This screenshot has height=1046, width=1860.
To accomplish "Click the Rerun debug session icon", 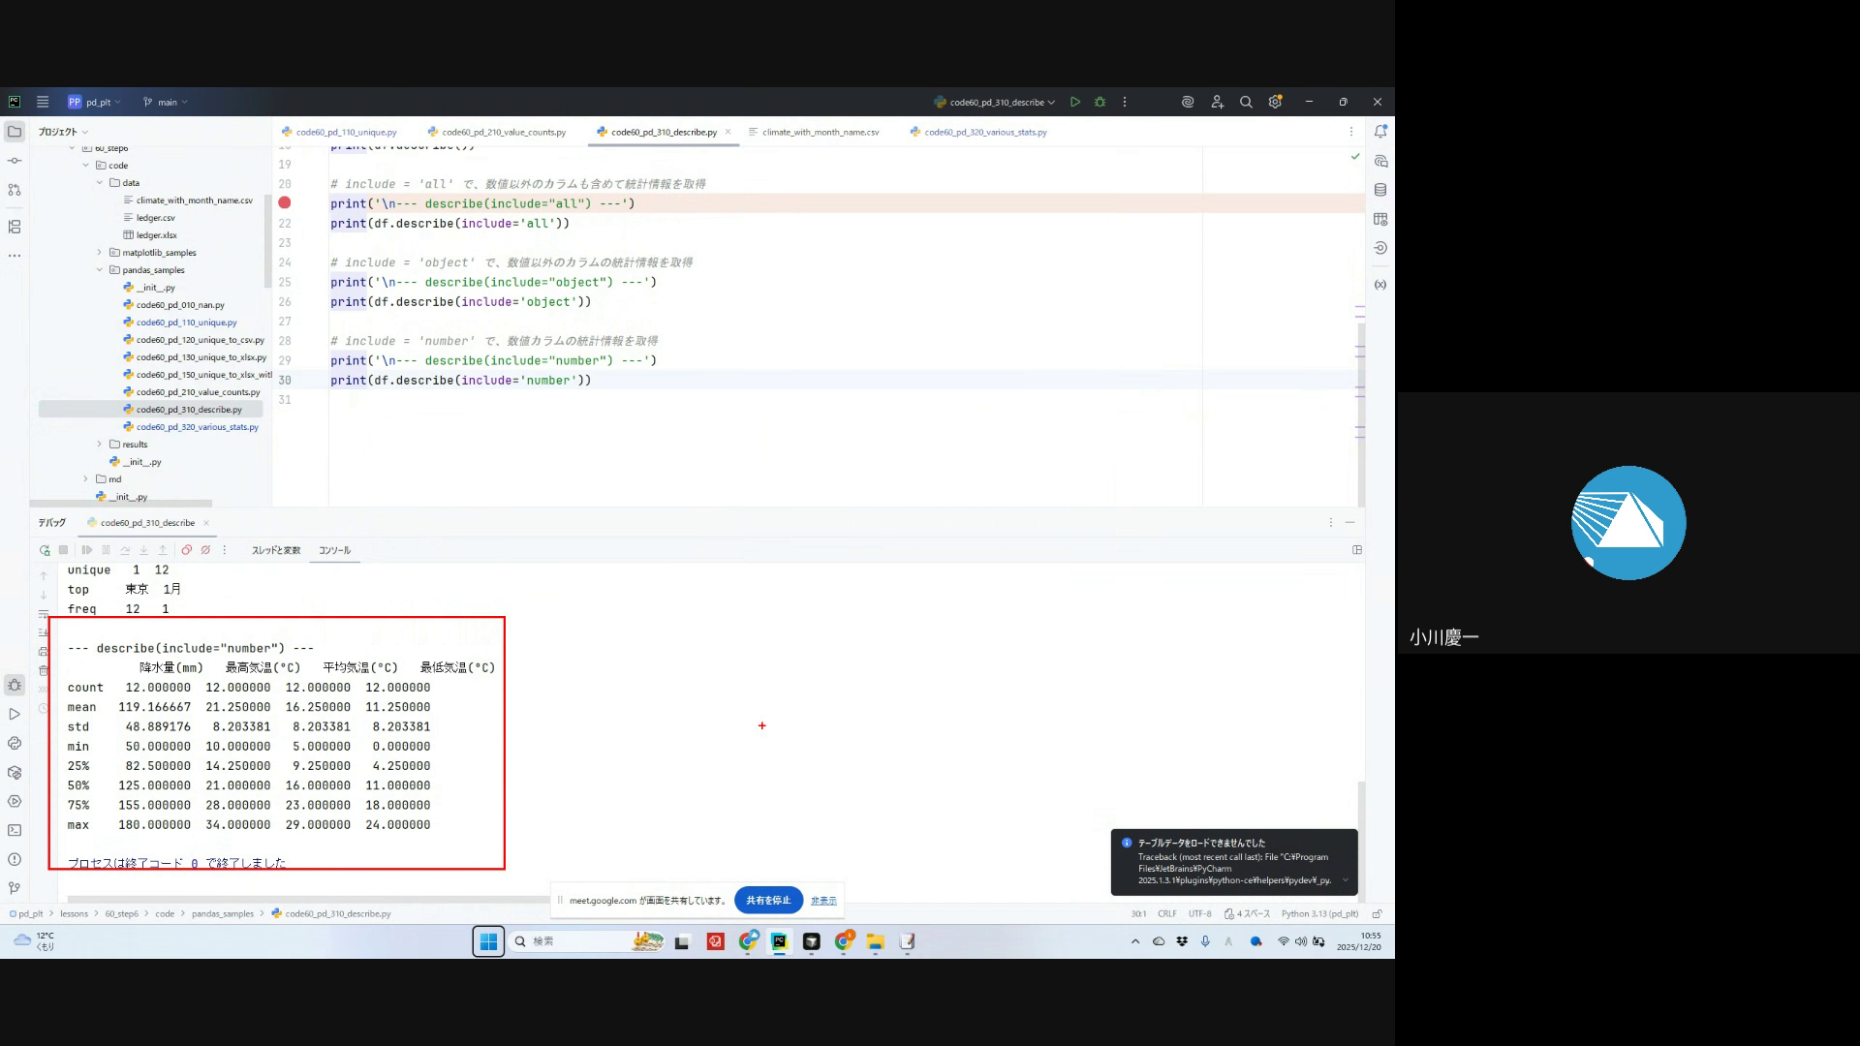I will (x=45, y=550).
